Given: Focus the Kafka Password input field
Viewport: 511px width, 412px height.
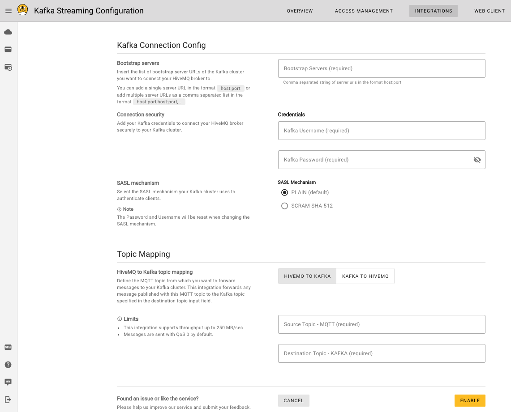Looking at the screenshot, I should 382,160.
